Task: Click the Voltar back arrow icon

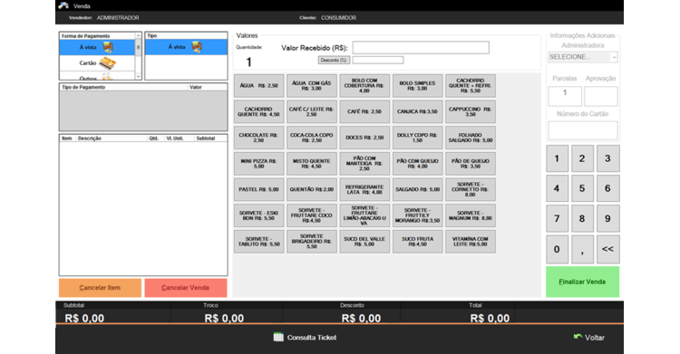Action: (x=578, y=337)
